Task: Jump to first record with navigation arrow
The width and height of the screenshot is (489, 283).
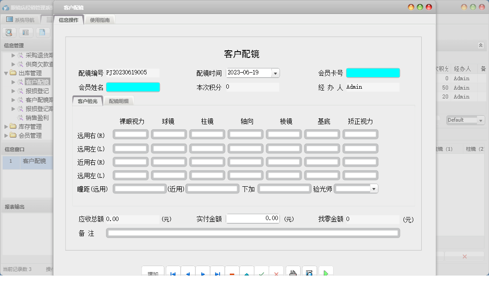Action: [173, 273]
